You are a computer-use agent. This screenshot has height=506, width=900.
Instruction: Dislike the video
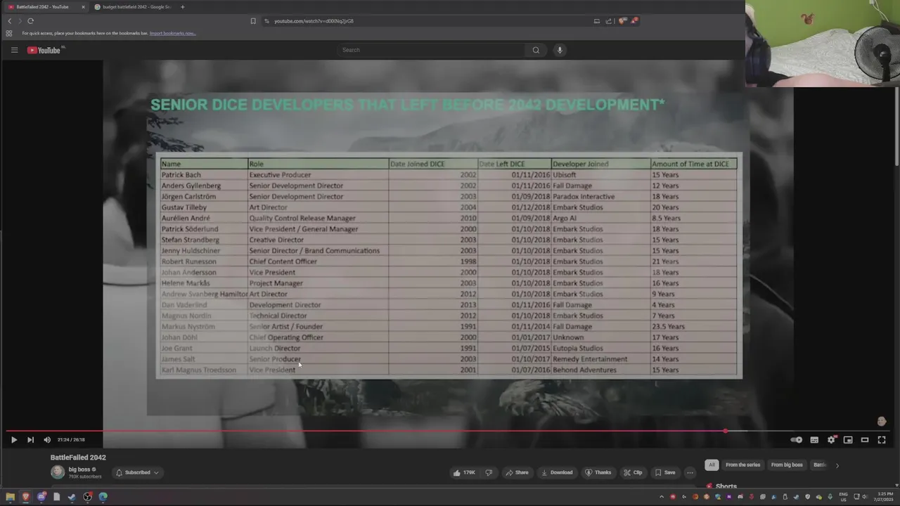pos(489,473)
